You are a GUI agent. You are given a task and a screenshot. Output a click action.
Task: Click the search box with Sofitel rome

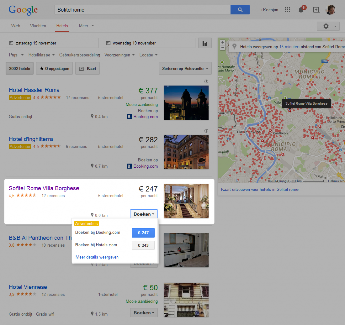point(143,10)
